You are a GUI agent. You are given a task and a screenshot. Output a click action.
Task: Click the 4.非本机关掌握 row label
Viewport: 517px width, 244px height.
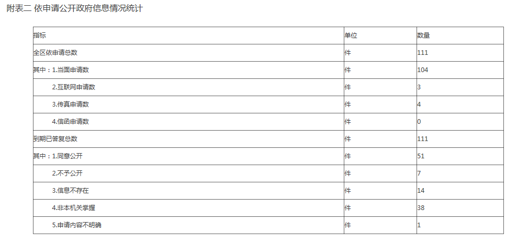[73, 208]
